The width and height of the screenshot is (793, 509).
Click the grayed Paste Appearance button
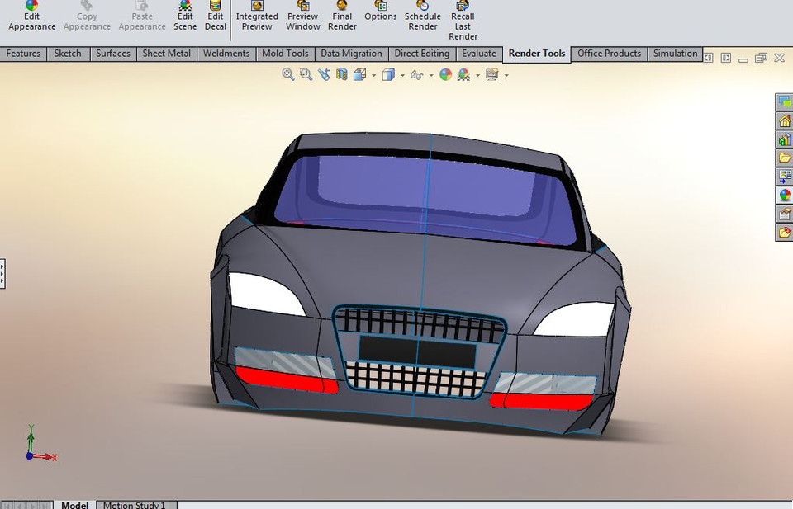click(x=141, y=16)
